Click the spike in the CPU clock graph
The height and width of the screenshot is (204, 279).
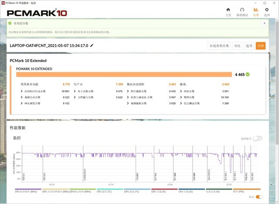click(x=159, y=151)
